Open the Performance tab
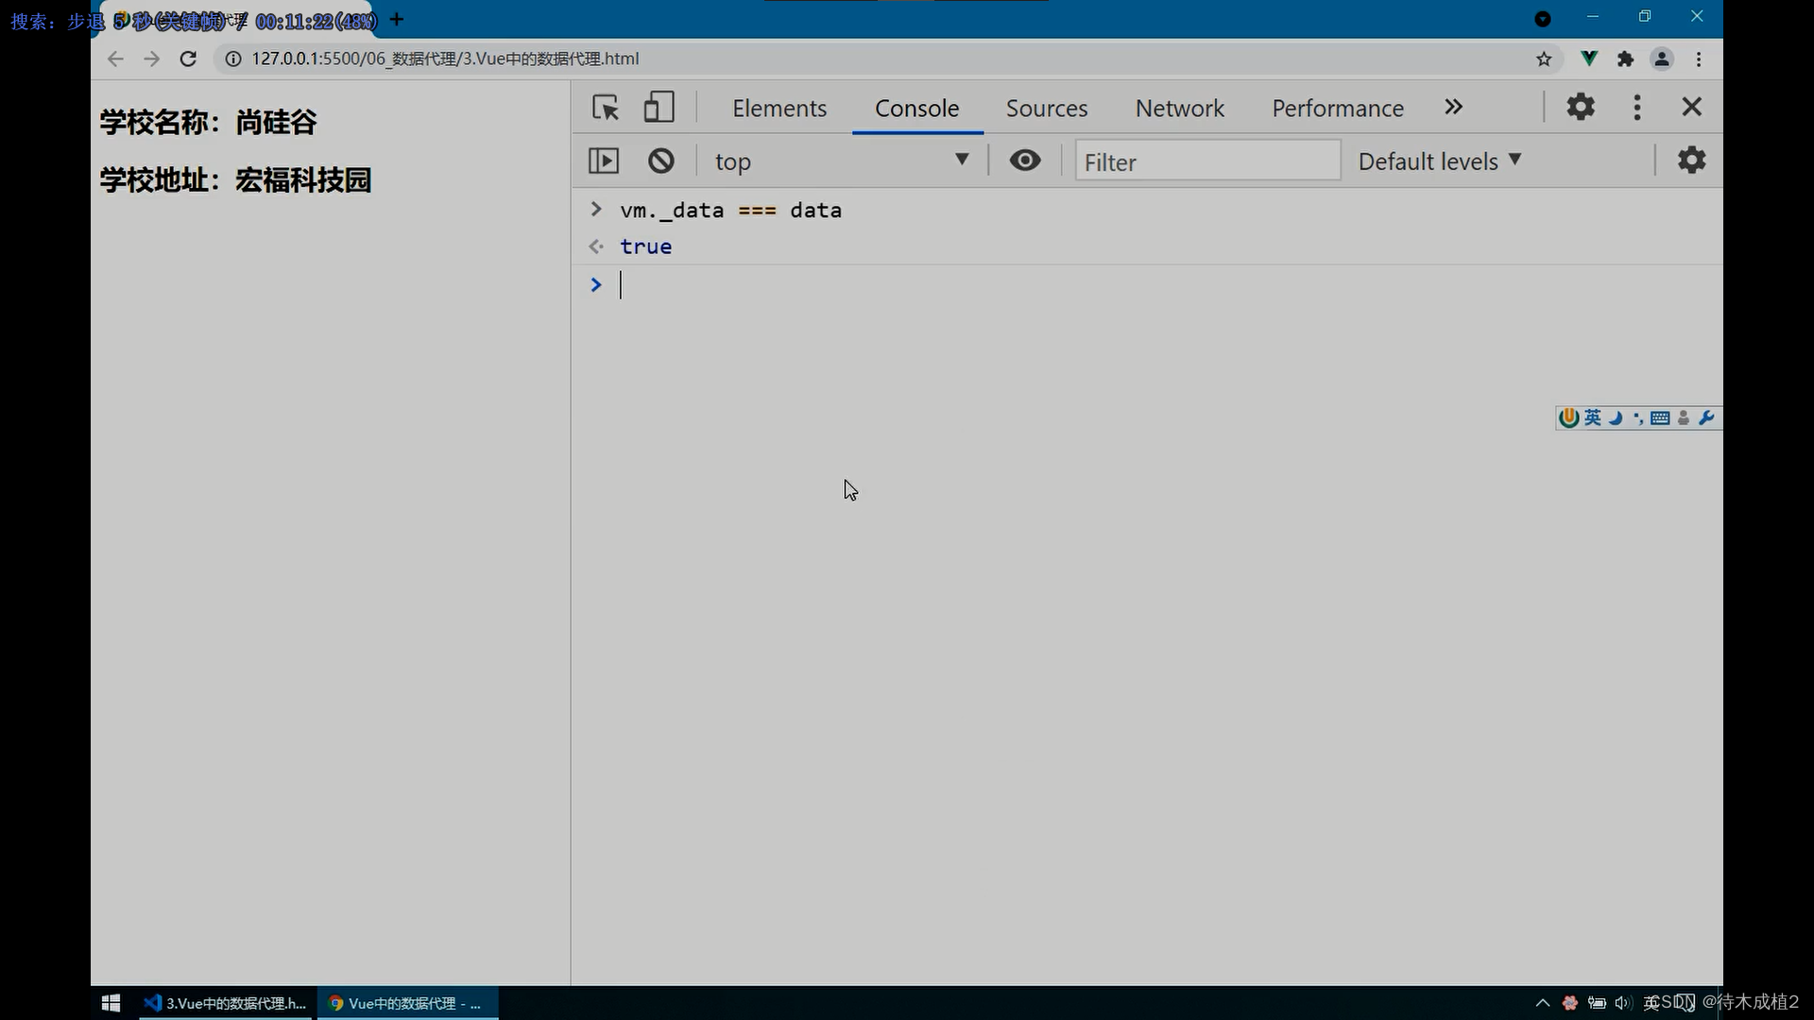The image size is (1814, 1020). pos(1338,108)
